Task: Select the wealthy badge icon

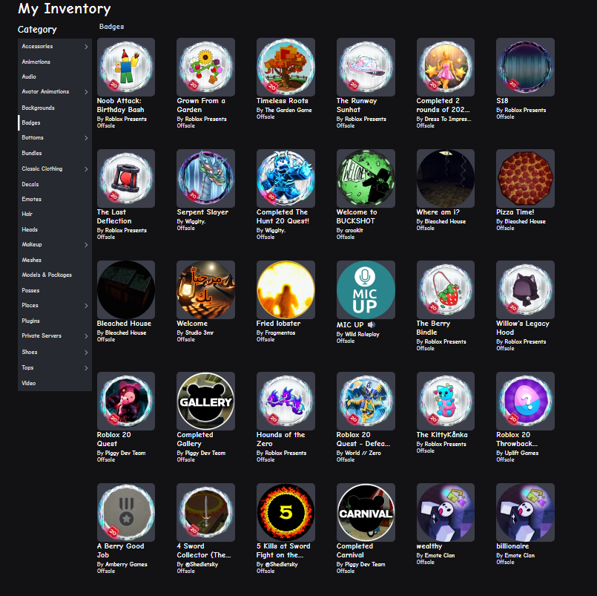Action: (x=446, y=512)
